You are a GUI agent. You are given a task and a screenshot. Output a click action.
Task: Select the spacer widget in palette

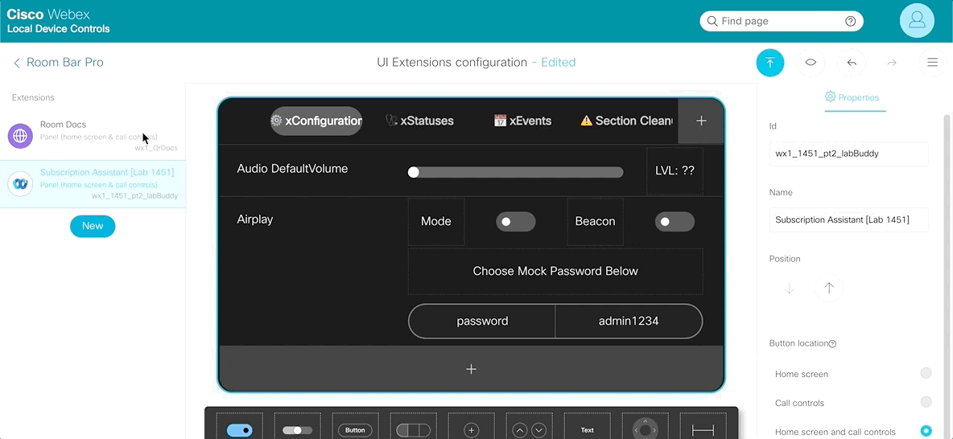[x=703, y=430]
